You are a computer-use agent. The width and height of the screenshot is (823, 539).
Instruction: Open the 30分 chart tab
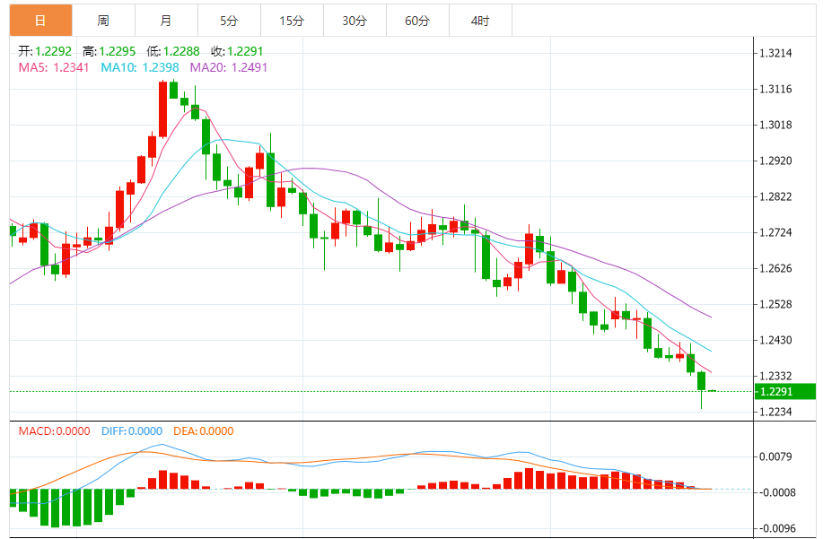(355, 21)
